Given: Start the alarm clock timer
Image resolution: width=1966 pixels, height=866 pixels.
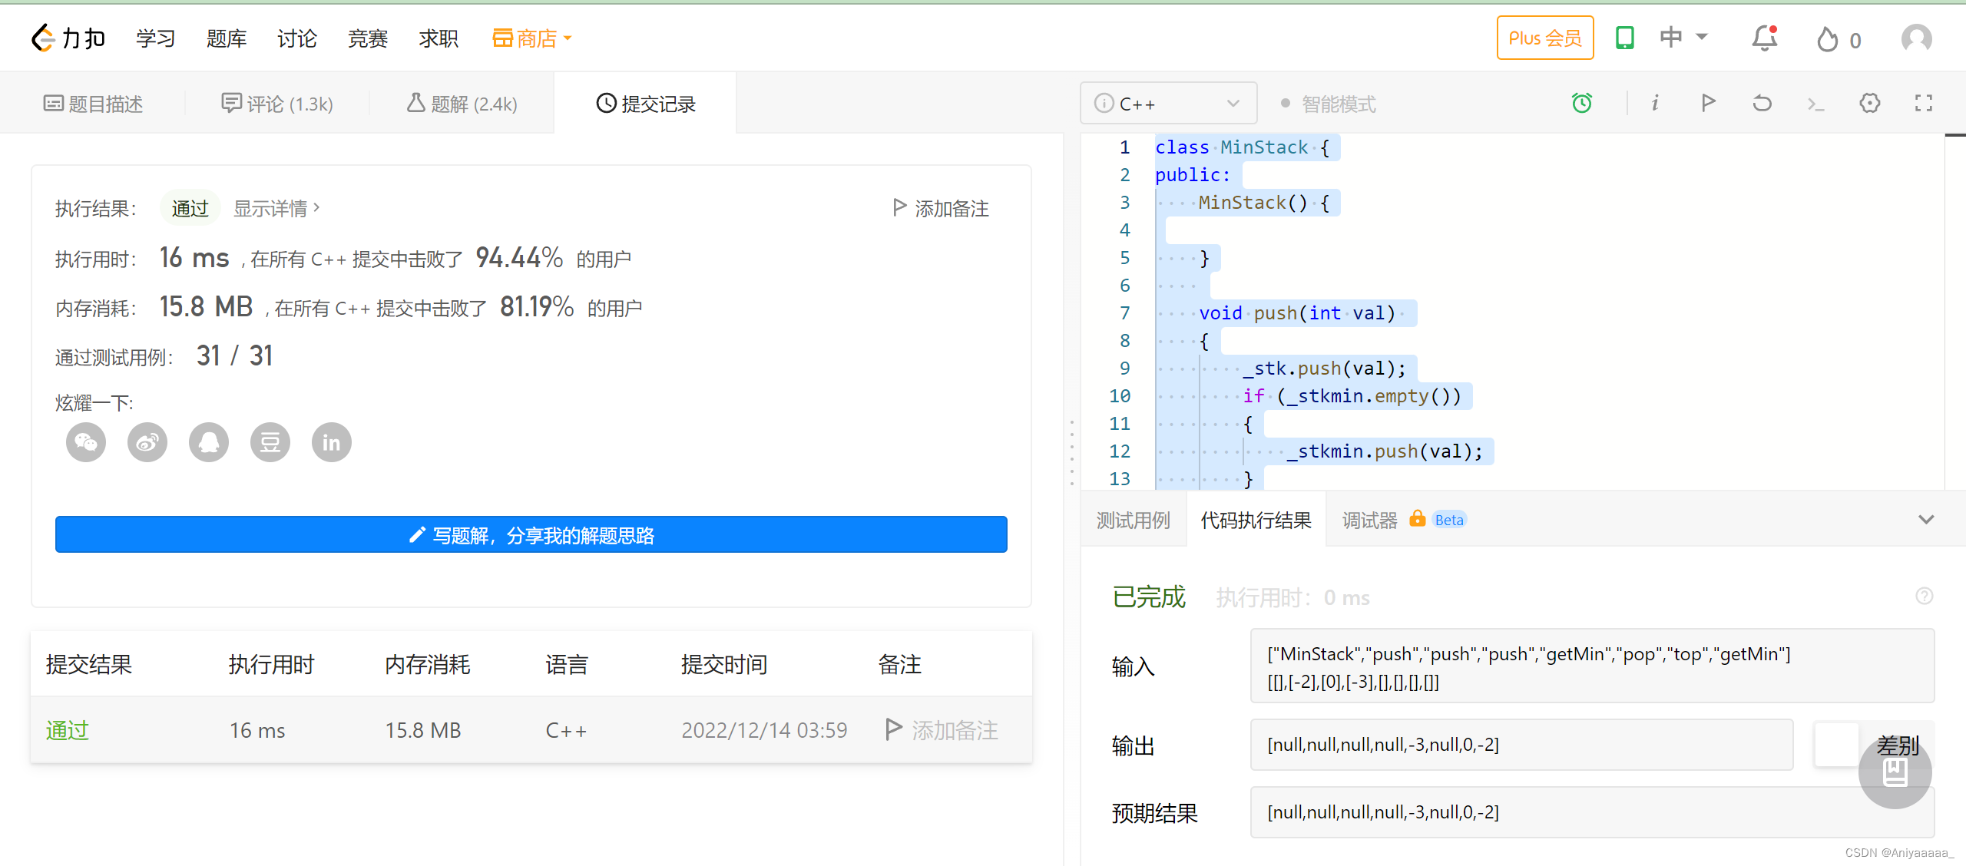Looking at the screenshot, I should pyautogui.click(x=1582, y=103).
